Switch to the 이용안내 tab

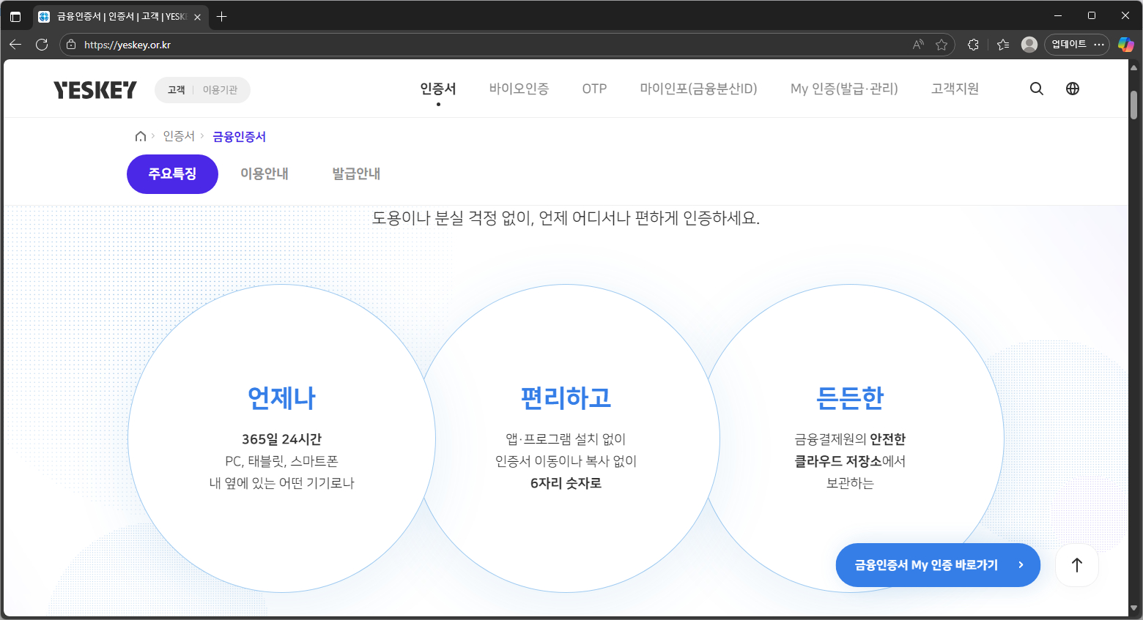[265, 173]
